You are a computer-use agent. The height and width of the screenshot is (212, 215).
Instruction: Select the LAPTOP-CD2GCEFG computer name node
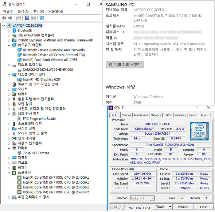tap(27, 25)
